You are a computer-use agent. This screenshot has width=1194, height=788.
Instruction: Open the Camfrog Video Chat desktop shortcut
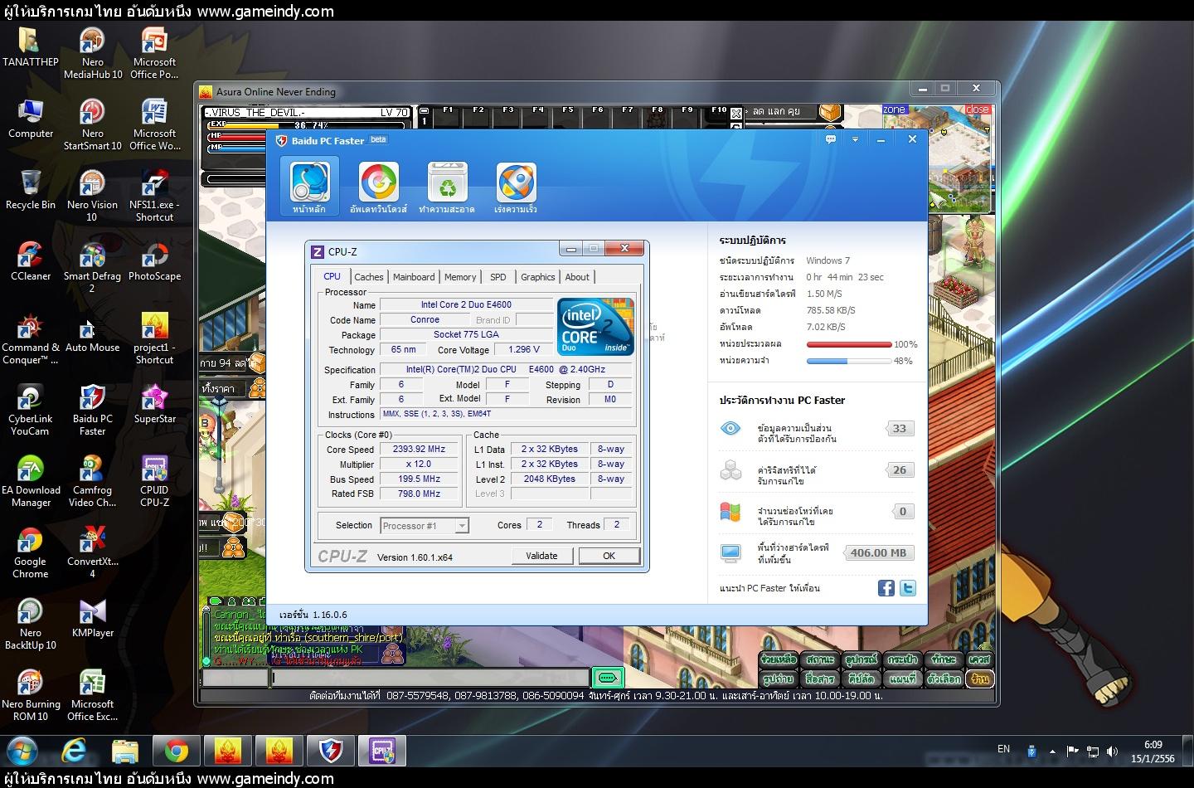(92, 481)
